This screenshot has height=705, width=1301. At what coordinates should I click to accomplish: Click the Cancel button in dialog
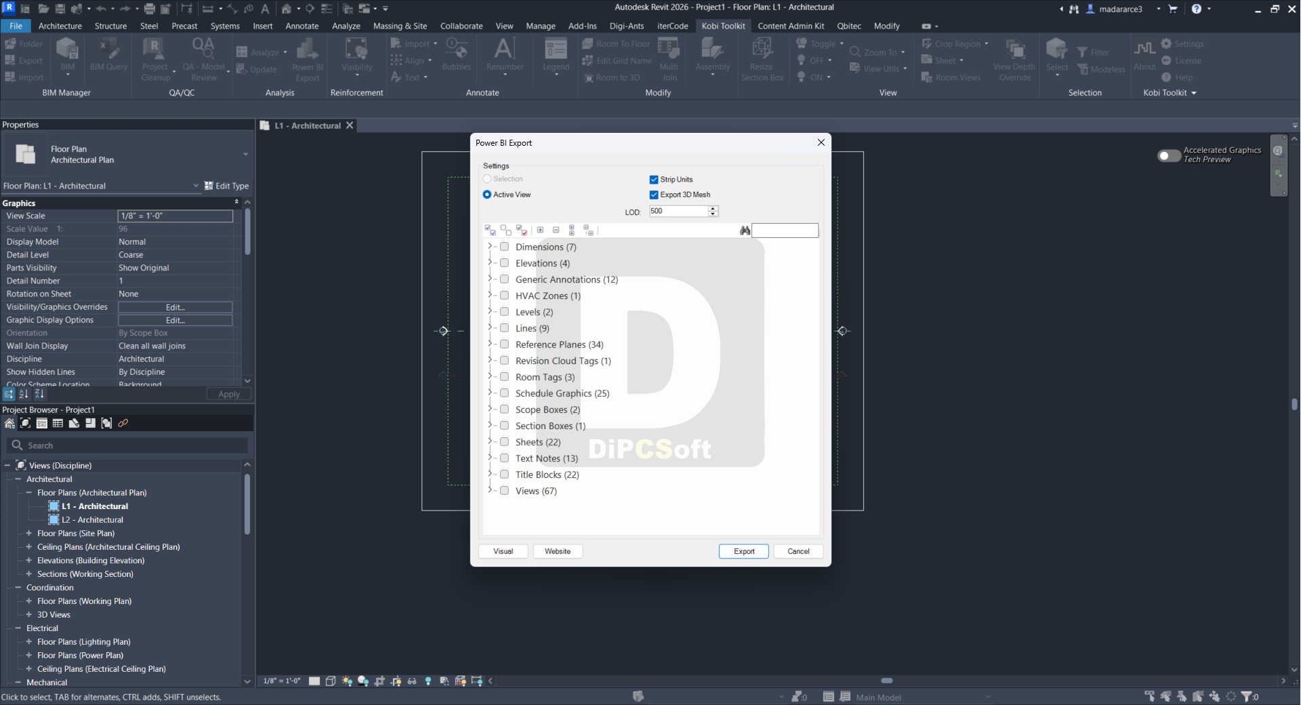point(798,551)
